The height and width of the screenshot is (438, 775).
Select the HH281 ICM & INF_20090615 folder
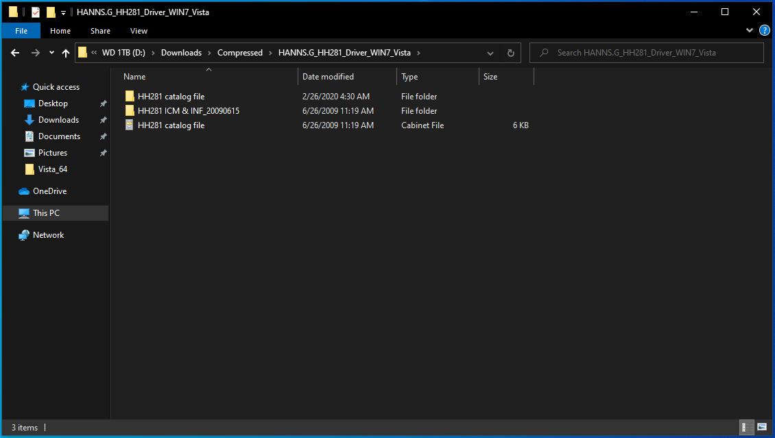189,110
